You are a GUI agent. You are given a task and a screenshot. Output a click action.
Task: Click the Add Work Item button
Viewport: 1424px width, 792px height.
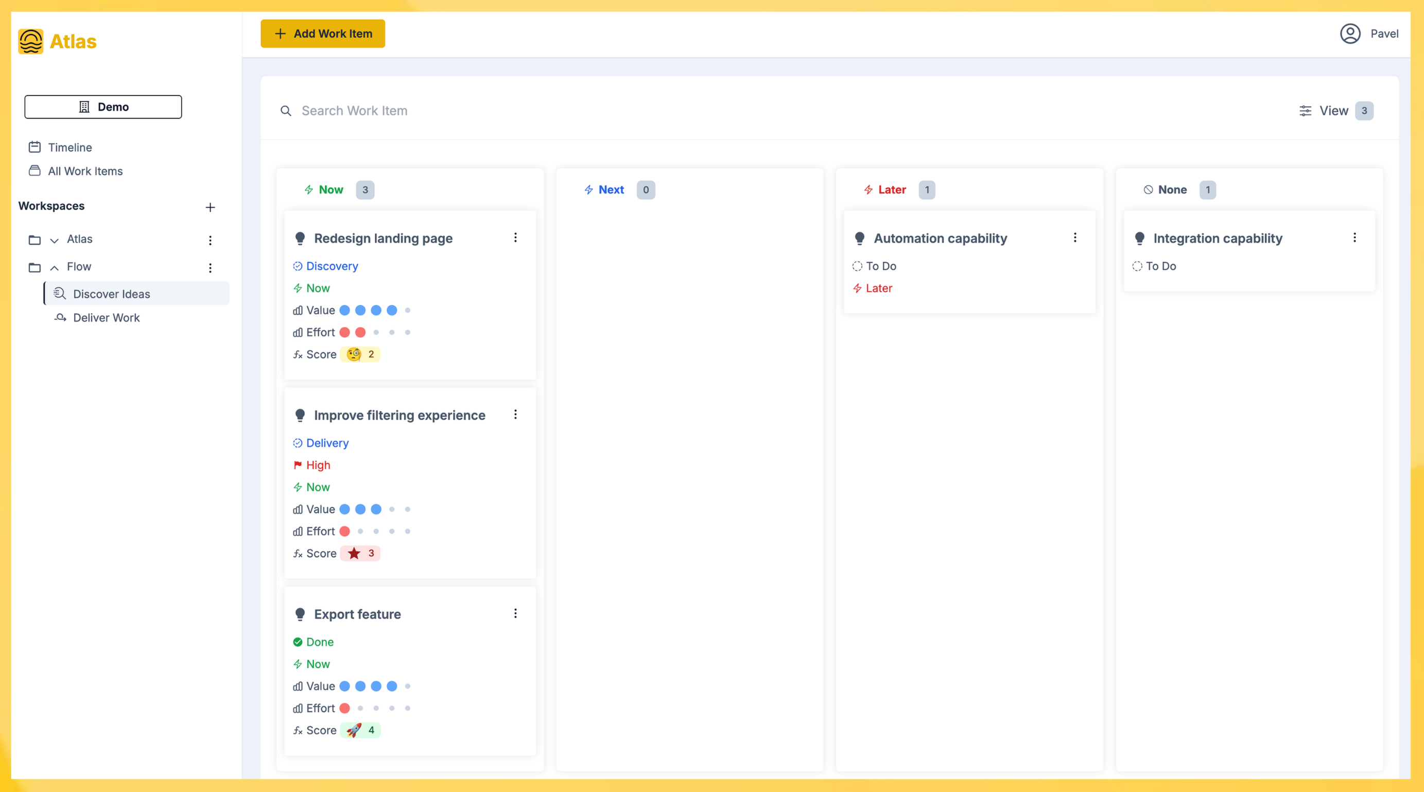click(322, 34)
